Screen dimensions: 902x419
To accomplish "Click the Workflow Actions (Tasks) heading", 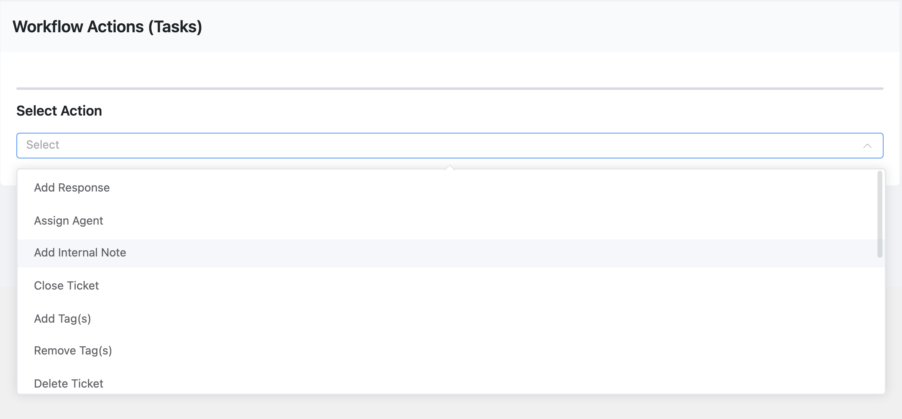I will click(108, 27).
